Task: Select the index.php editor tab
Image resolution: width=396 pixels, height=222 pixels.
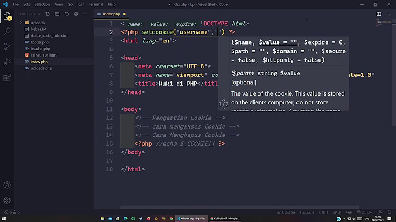Action: pyautogui.click(x=111, y=14)
